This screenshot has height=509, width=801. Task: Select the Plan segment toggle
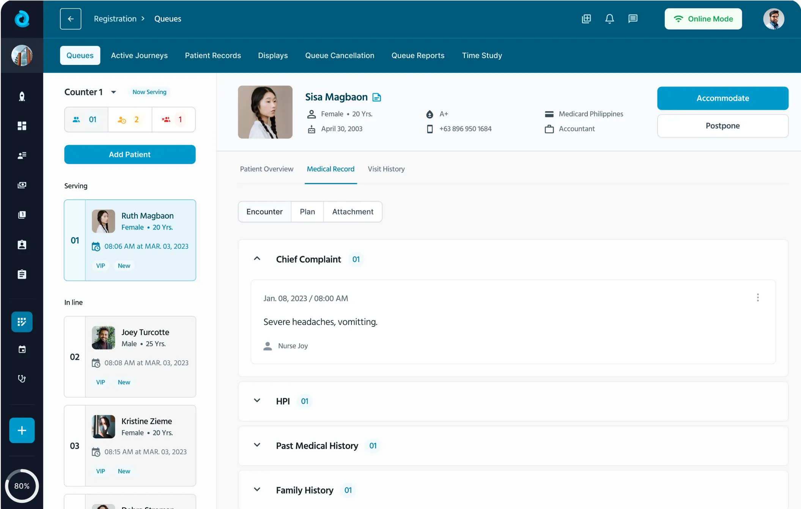(307, 211)
